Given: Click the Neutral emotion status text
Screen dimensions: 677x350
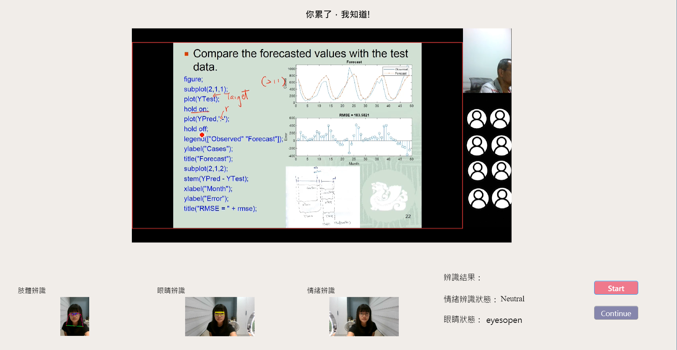Looking at the screenshot, I should point(512,299).
